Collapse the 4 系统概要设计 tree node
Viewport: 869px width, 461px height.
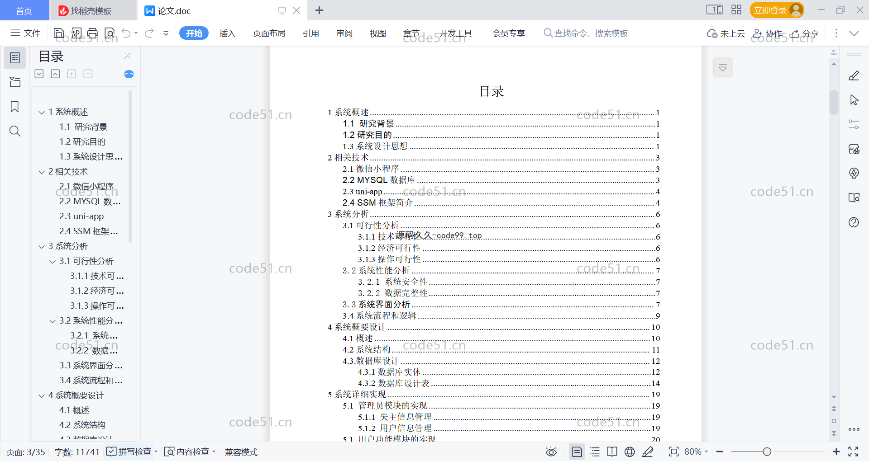tap(42, 395)
